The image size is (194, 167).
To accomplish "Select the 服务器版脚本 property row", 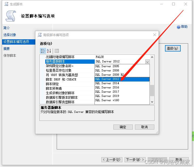I will click(70, 62).
